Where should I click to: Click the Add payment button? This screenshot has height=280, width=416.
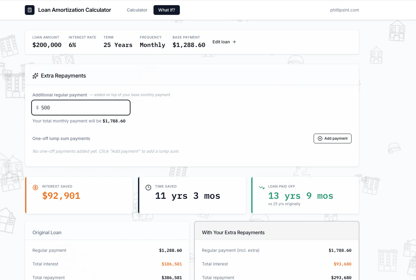[332, 138]
